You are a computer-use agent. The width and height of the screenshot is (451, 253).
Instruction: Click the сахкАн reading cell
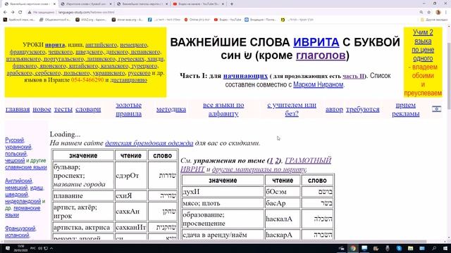(131, 212)
